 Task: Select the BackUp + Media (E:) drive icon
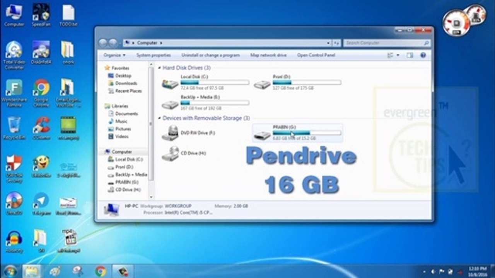point(170,104)
